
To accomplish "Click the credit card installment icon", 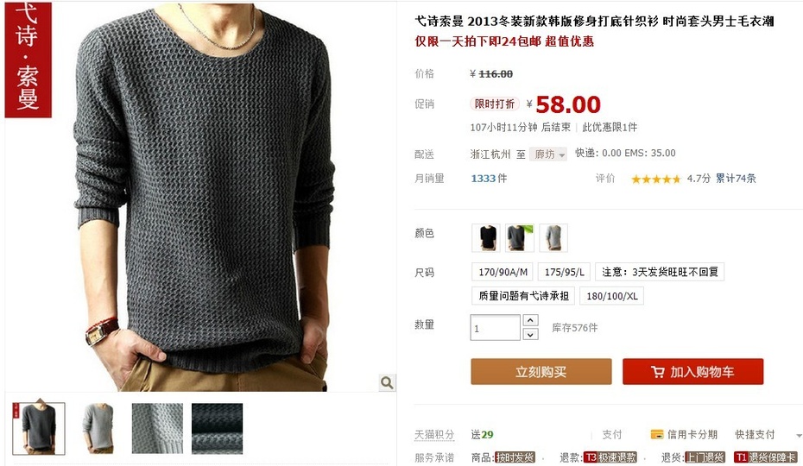I will click(x=656, y=435).
